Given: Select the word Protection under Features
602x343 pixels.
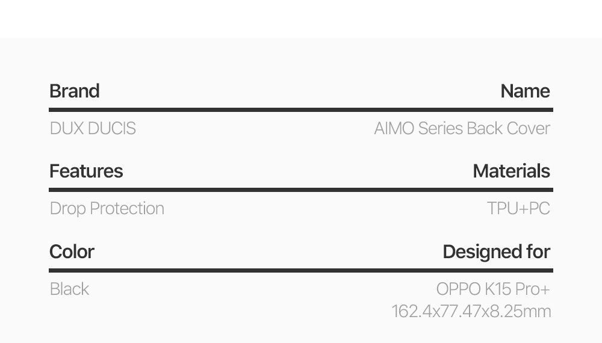Looking at the screenshot, I should pos(126,209).
